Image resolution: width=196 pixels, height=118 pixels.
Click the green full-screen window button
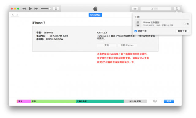[x=18, y=9]
